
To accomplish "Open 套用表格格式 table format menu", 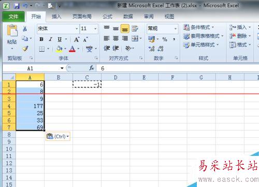I will 203,36.
